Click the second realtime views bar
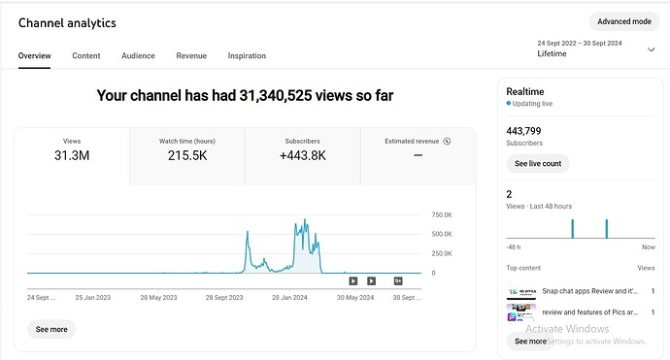 606,228
